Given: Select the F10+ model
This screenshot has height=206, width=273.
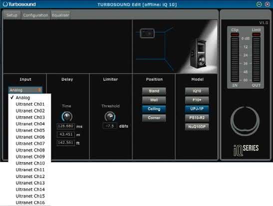Looking at the screenshot, I should pos(197,100).
